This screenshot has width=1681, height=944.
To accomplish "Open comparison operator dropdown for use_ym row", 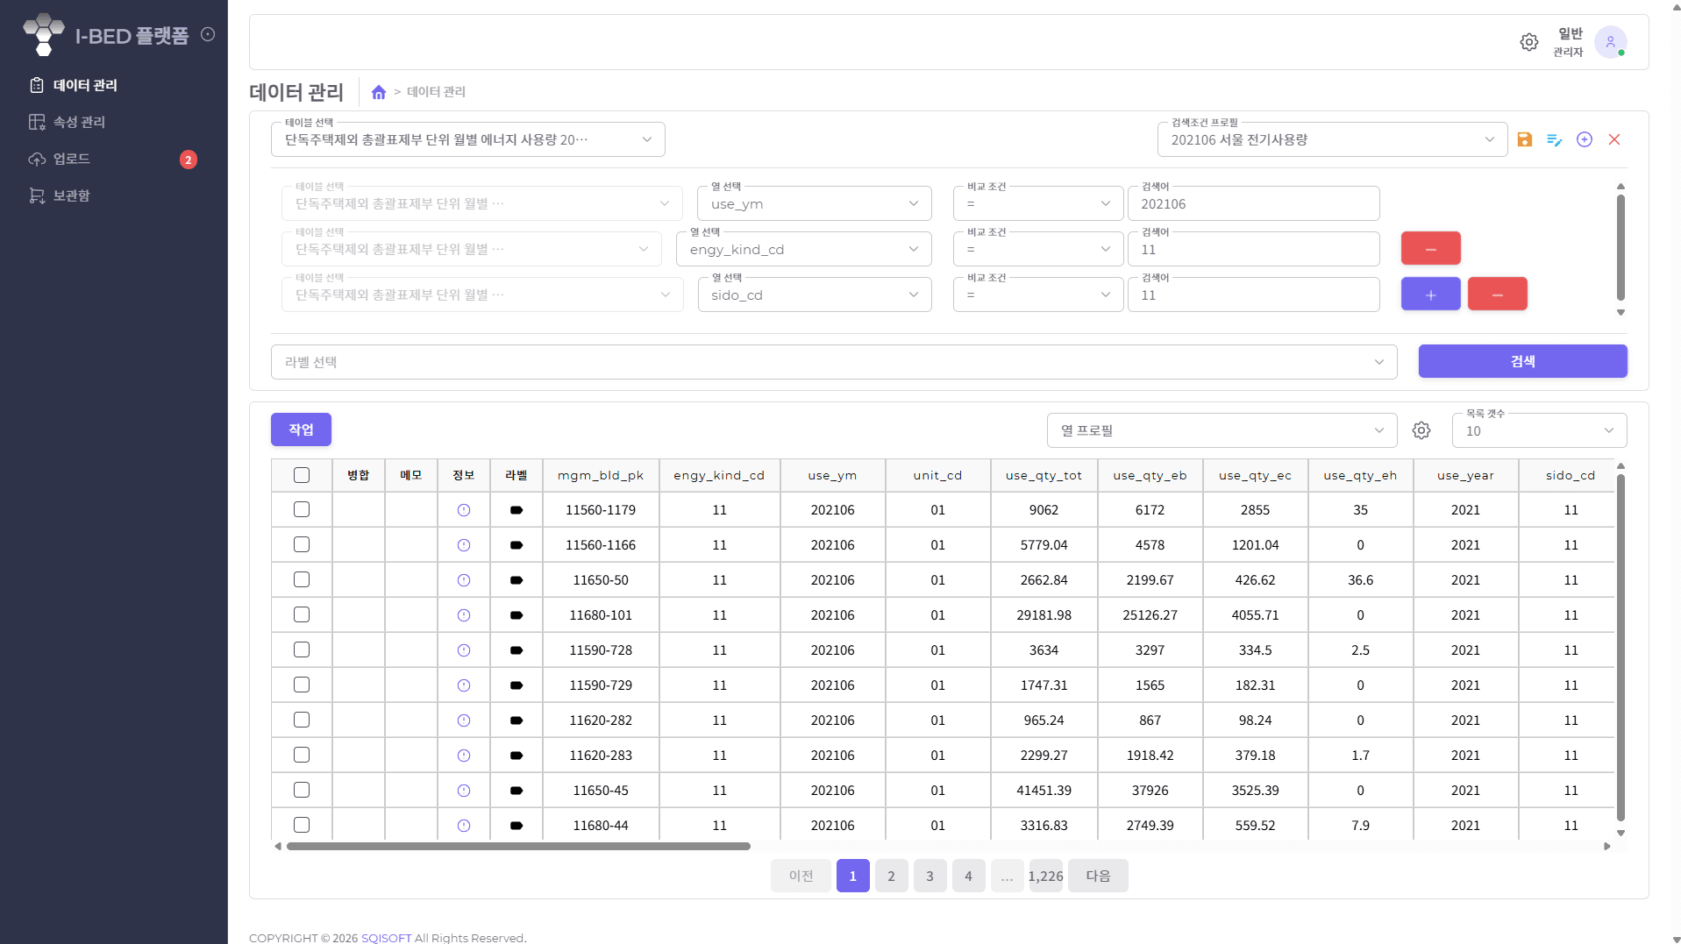I will click(x=1038, y=203).
